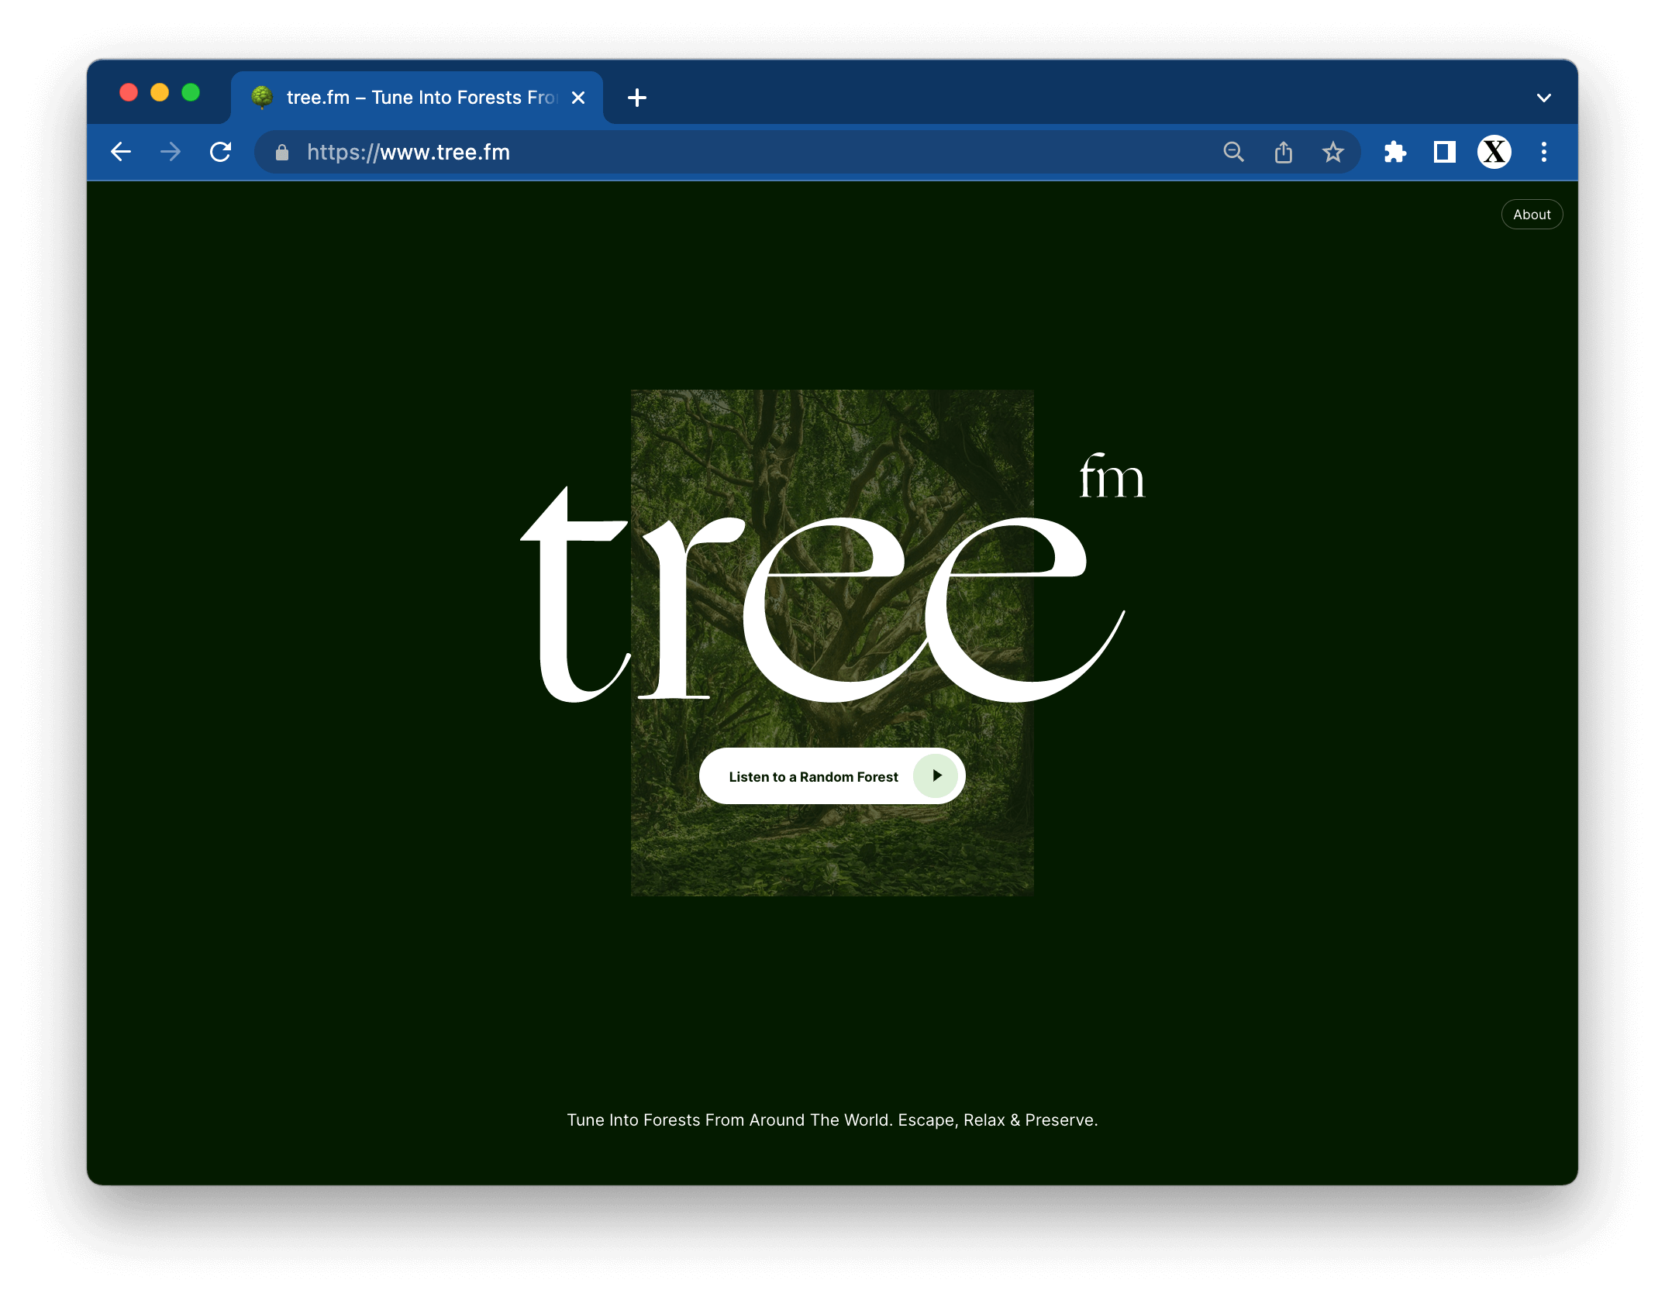Reload the tree.fm page

(221, 152)
